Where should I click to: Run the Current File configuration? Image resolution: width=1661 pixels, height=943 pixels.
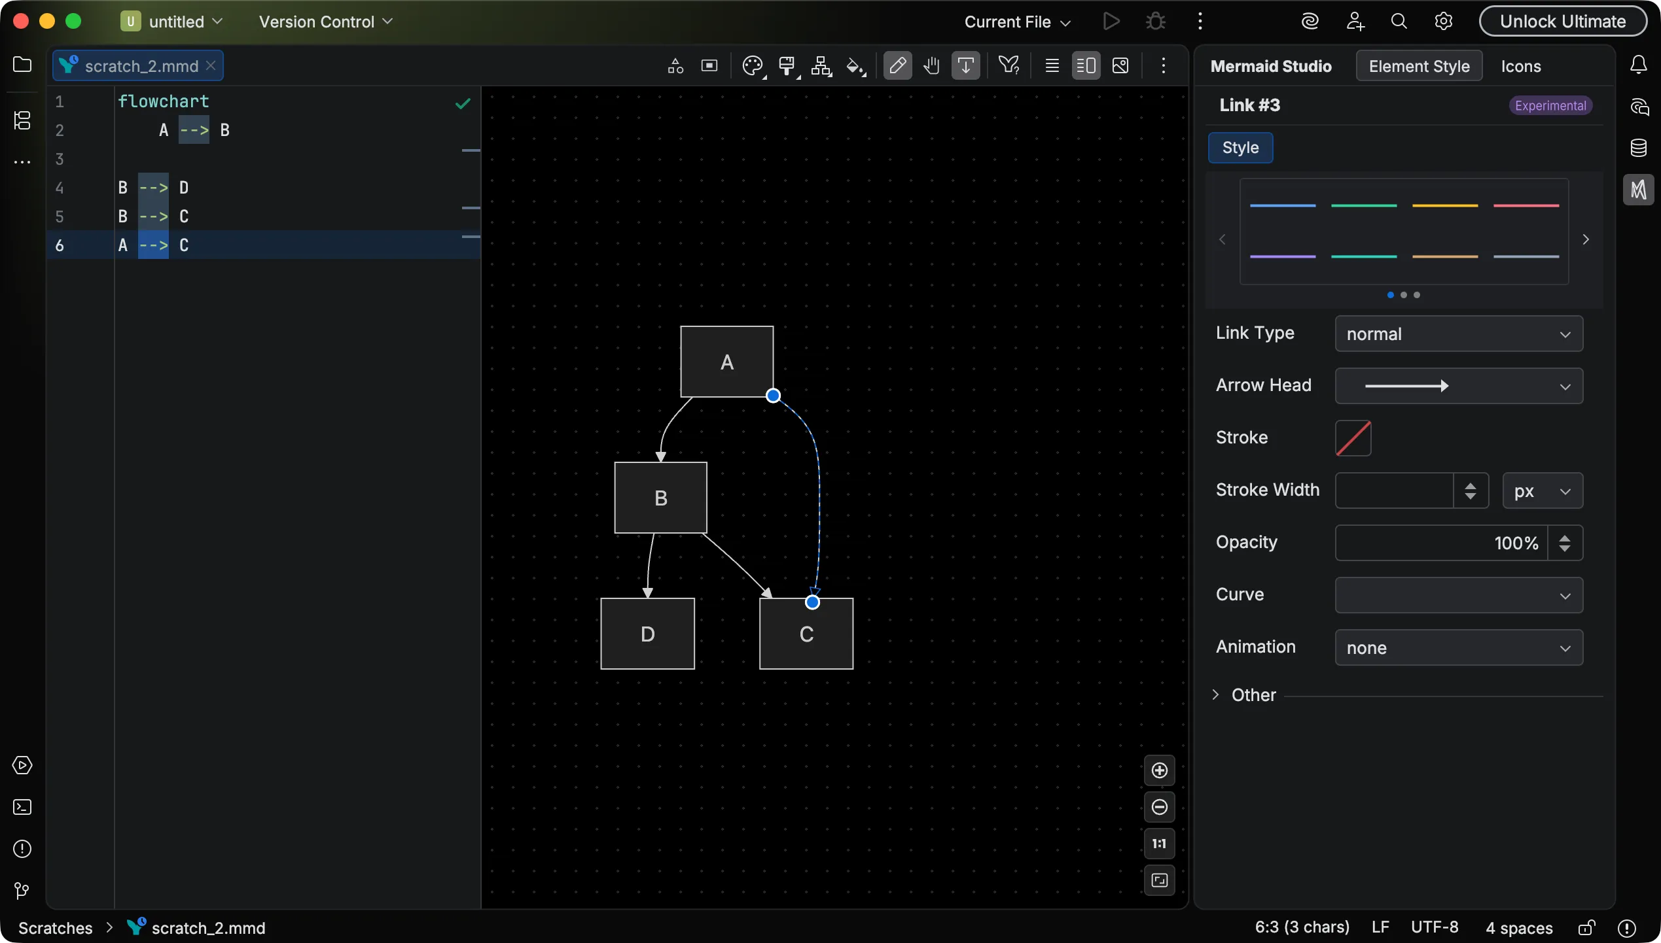[1111, 20]
